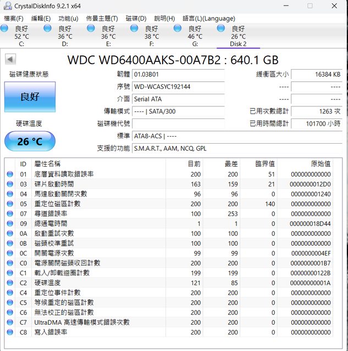The height and width of the screenshot is (351, 348).
Task: Click the 26 °C temperature button
Action: click(30, 141)
